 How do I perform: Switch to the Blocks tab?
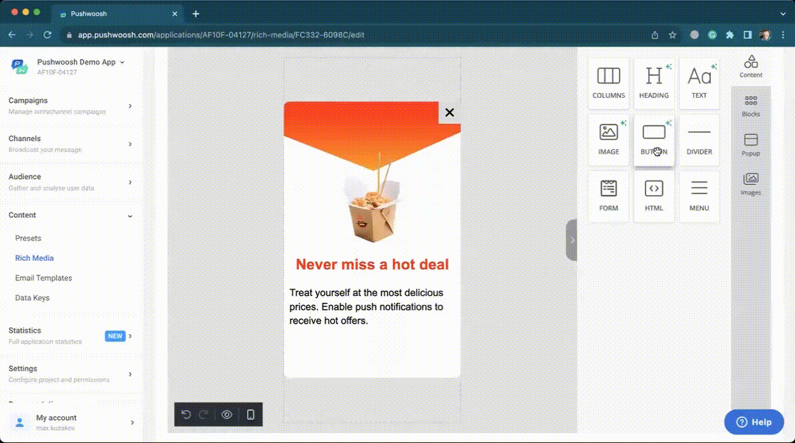pos(751,106)
